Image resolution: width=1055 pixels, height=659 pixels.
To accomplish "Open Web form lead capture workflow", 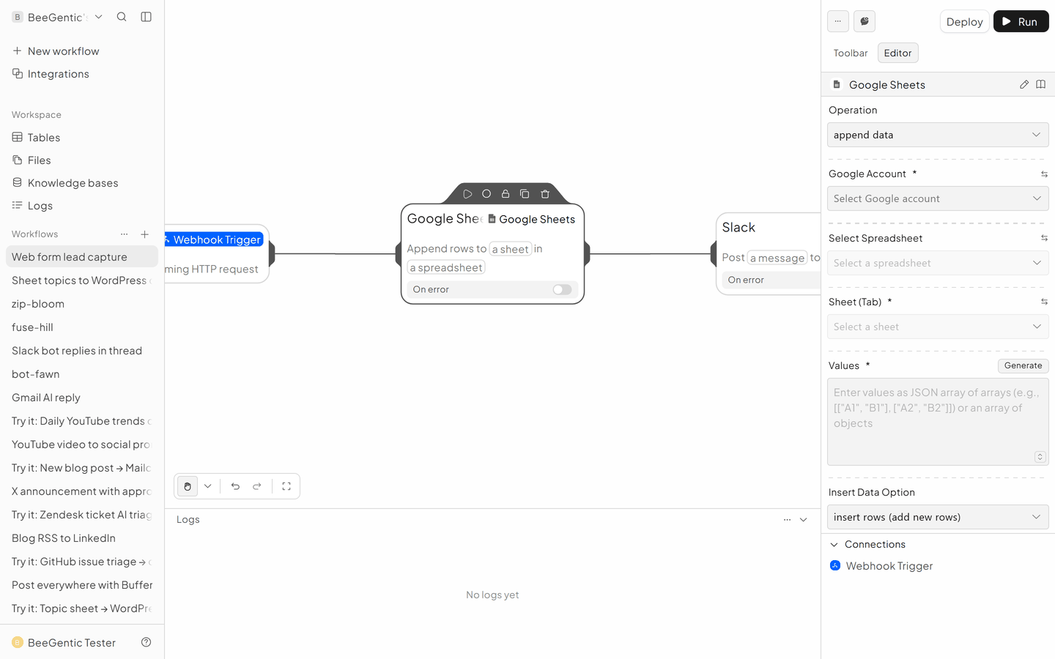I will pyautogui.click(x=82, y=257).
